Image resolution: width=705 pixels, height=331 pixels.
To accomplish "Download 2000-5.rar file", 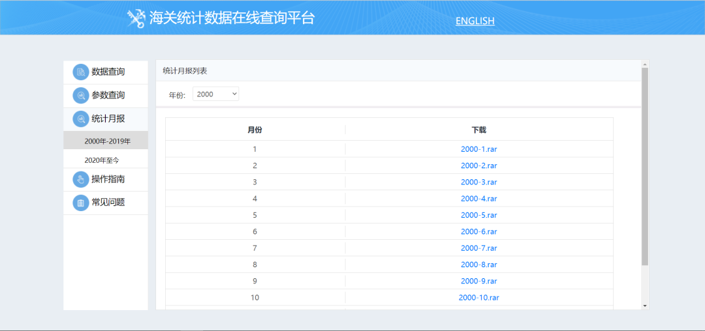I will tap(479, 215).
